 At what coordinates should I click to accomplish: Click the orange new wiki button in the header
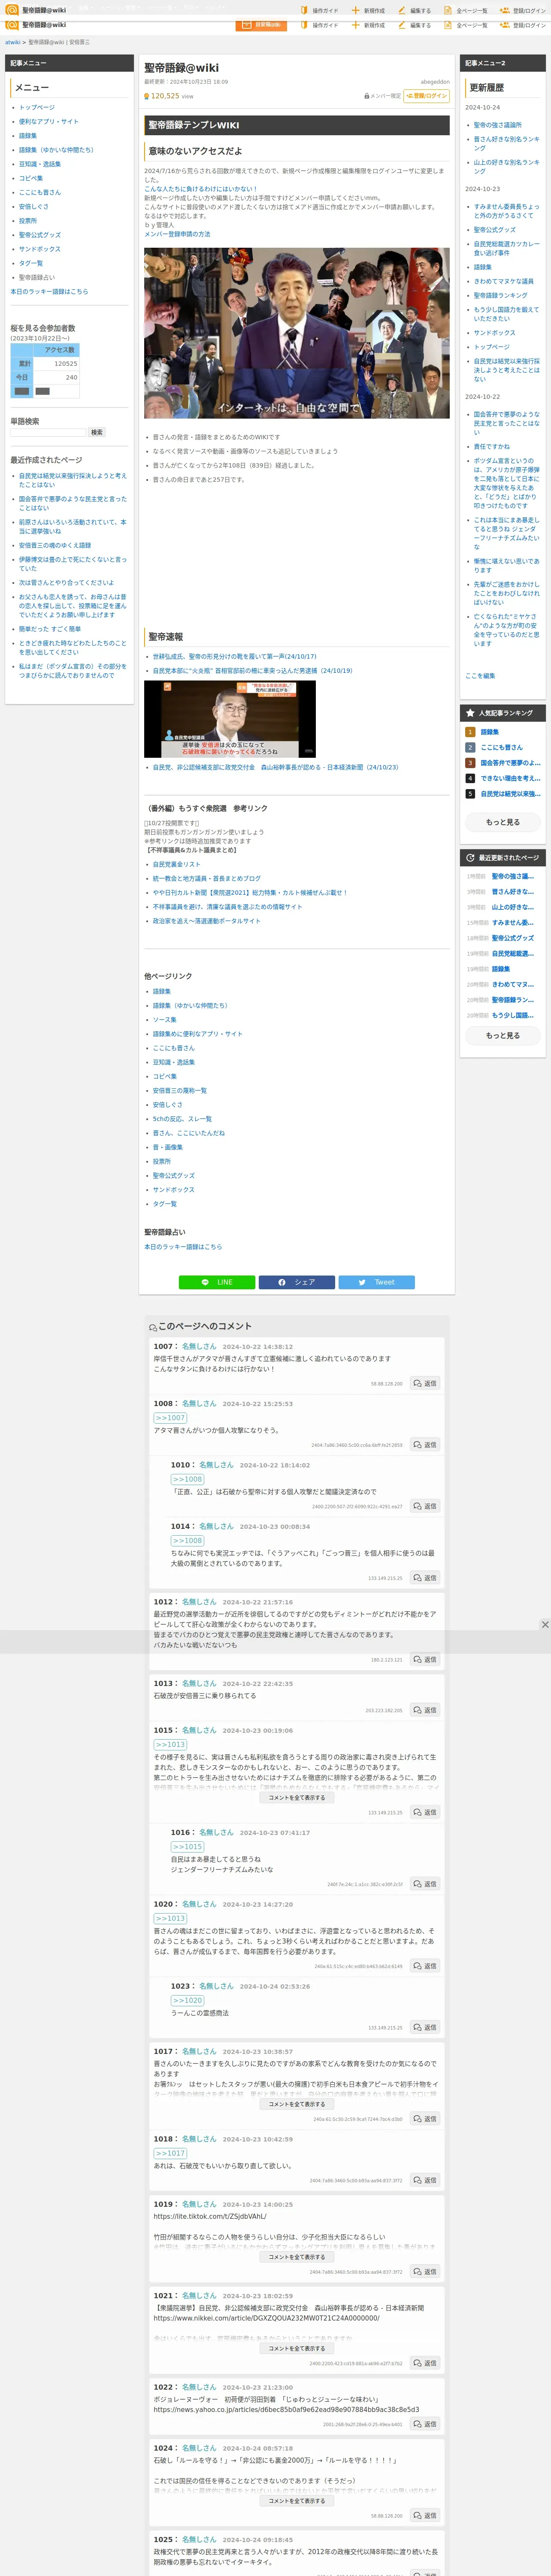[x=261, y=24]
